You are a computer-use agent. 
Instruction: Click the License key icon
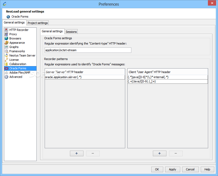[x=6, y=60]
